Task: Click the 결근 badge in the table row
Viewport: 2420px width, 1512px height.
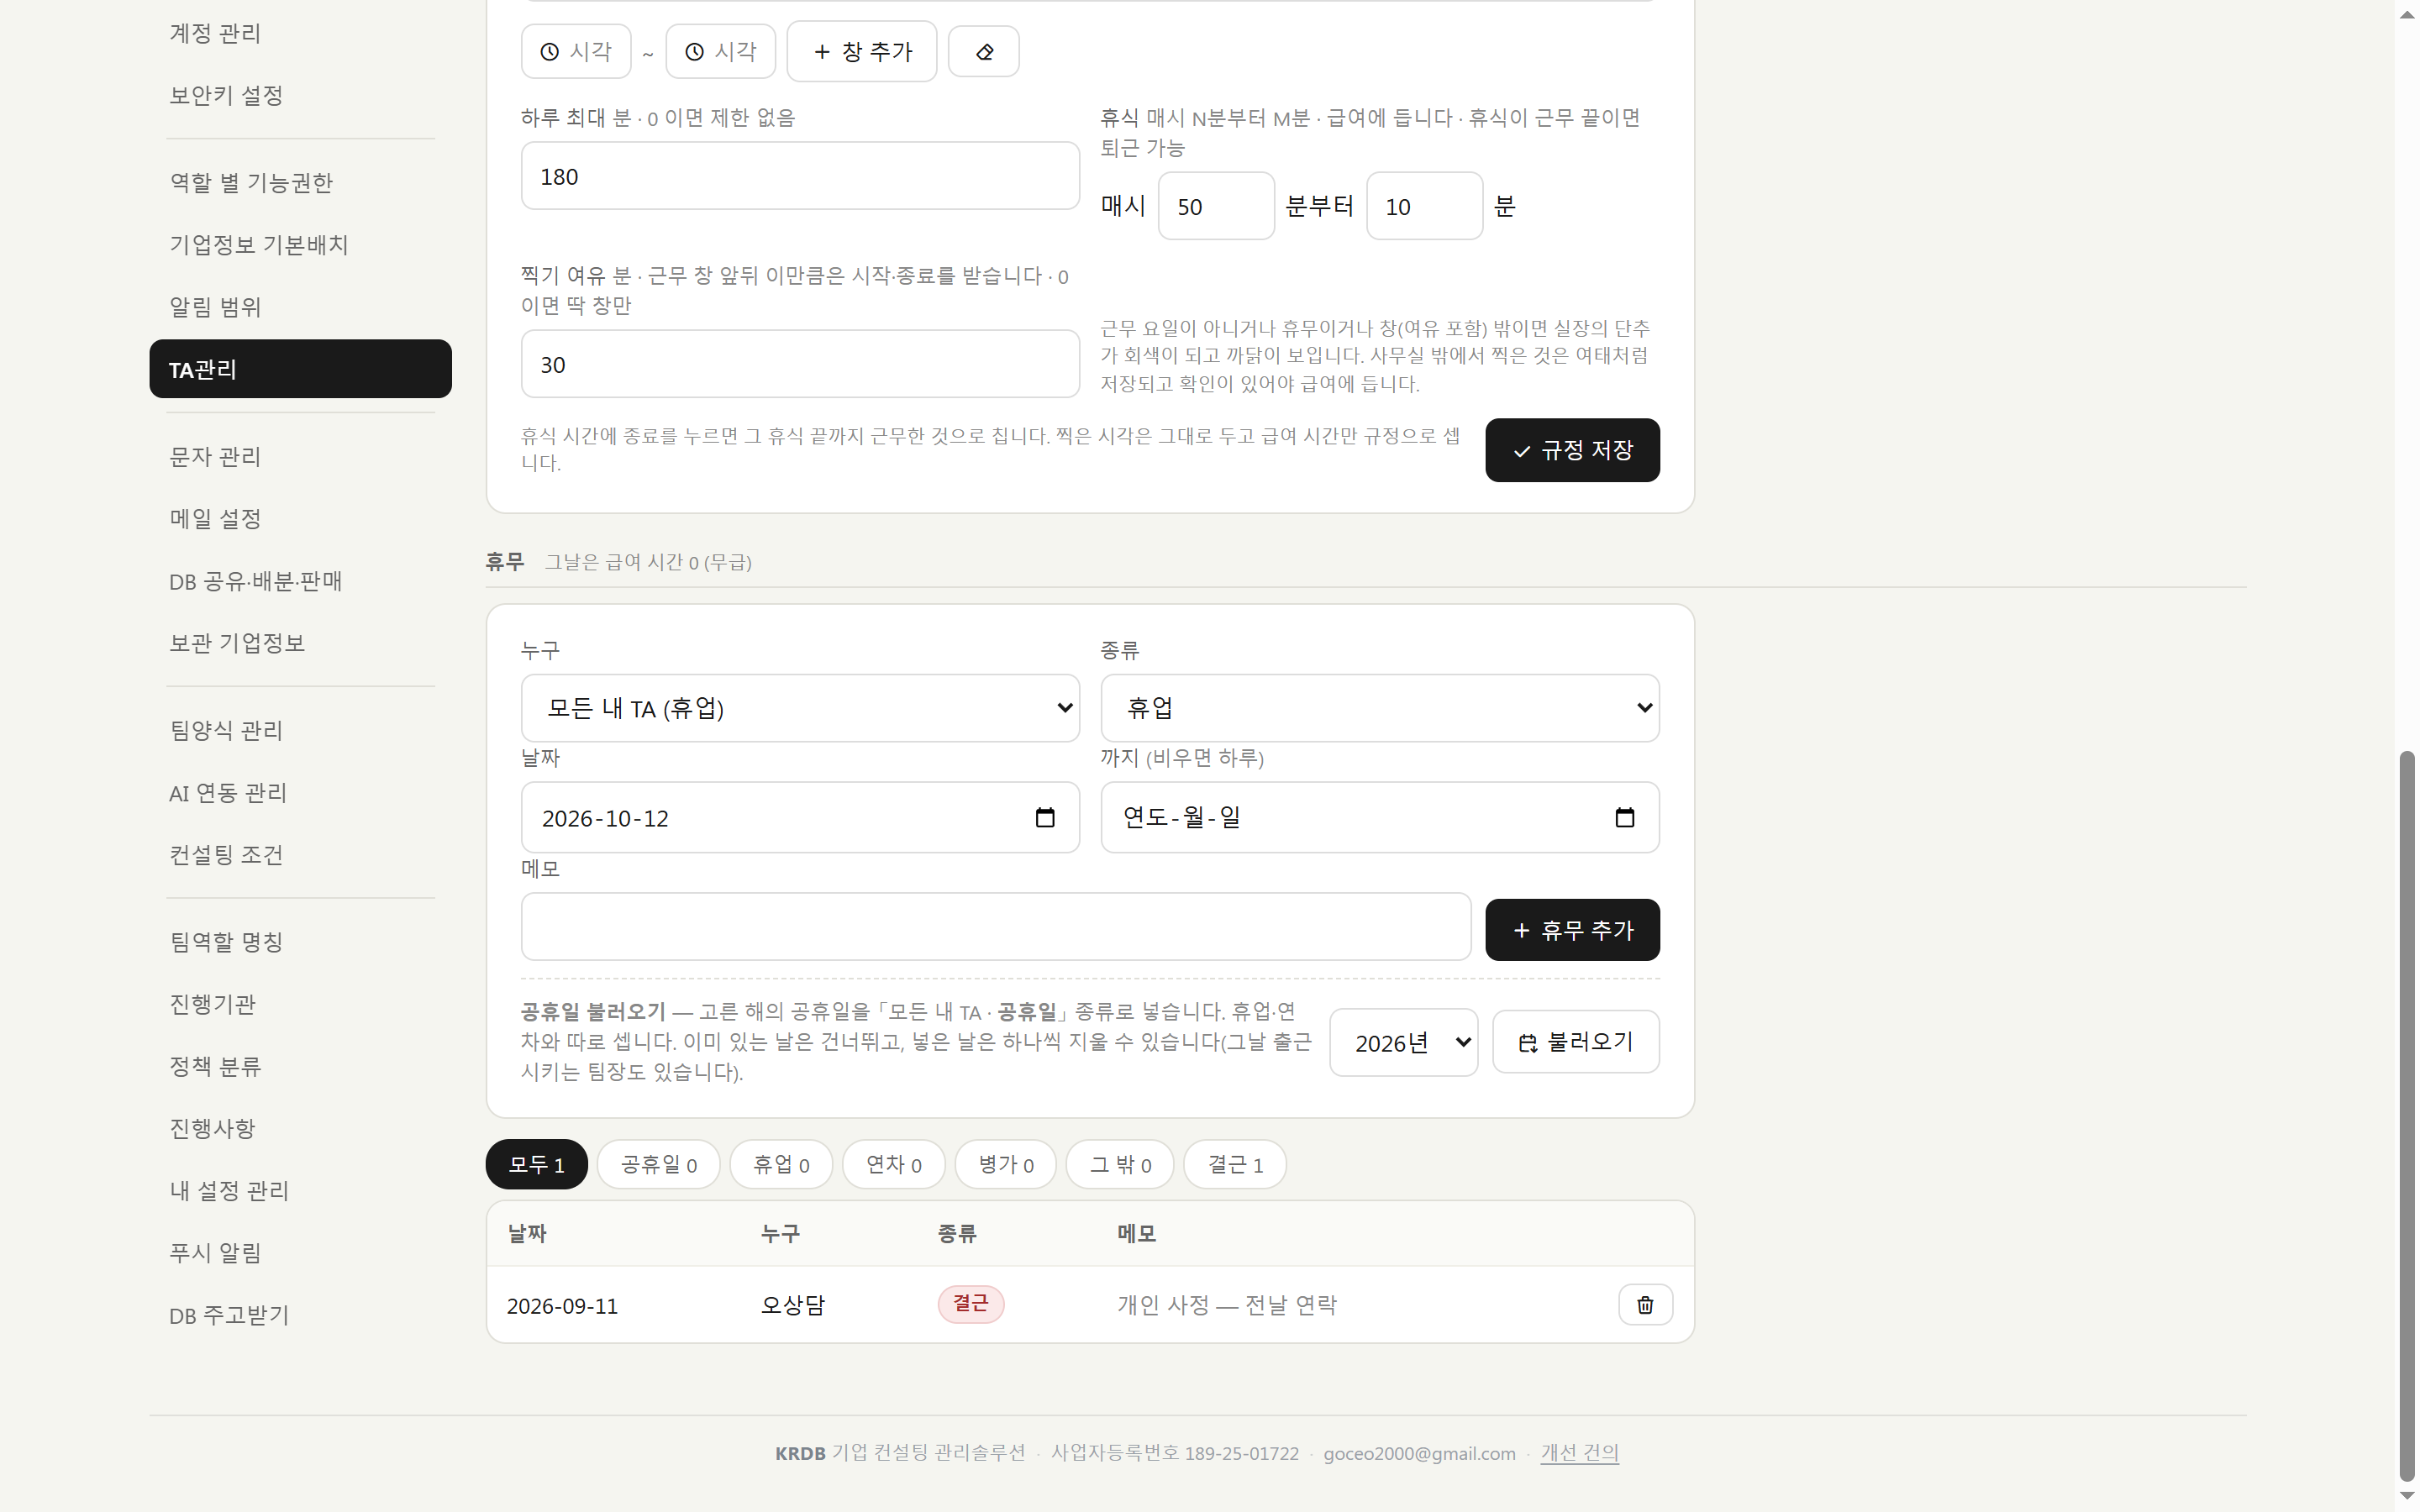Action: pyautogui.click(x=970, y=1304)
